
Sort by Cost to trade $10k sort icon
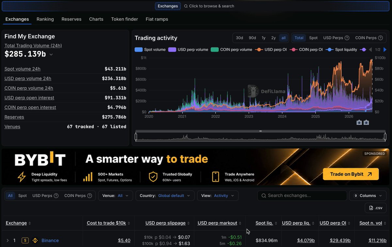[x=129, y=223]
